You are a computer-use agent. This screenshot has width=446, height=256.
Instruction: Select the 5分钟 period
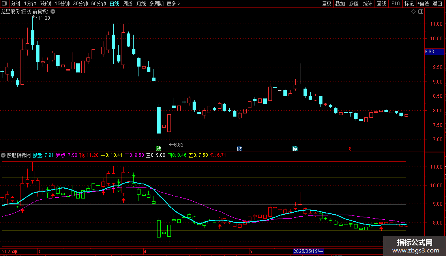point(45,4)
